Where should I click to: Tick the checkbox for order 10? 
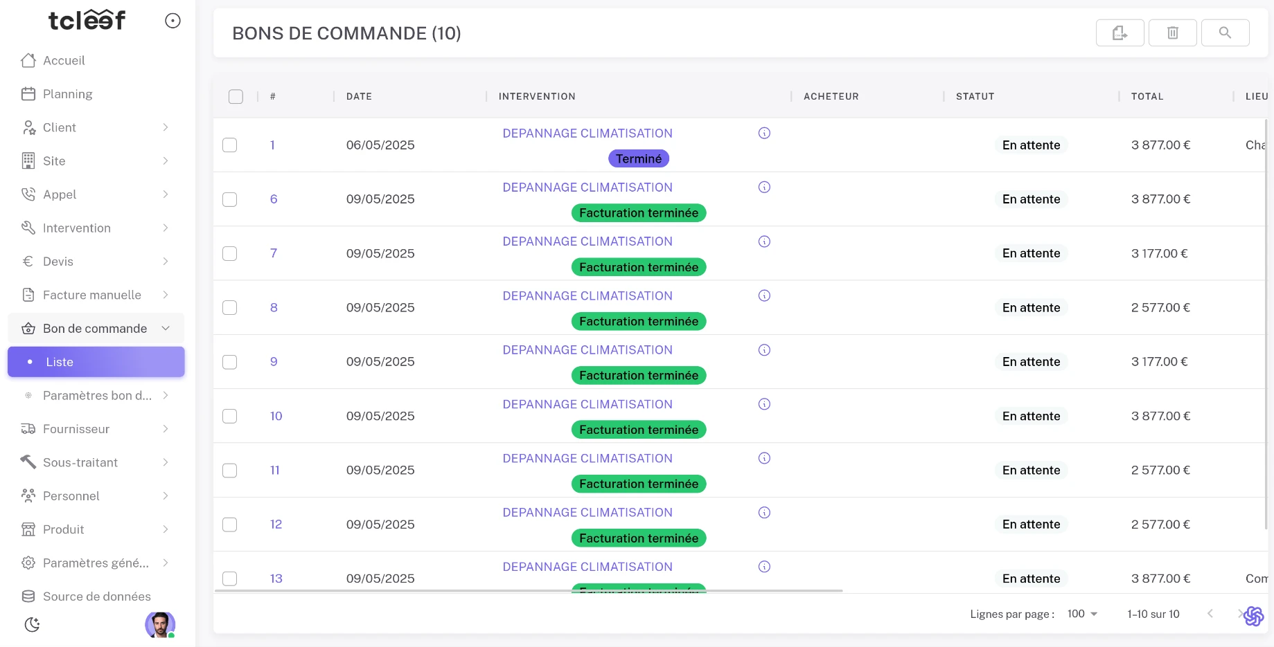[x=229, y=416]
